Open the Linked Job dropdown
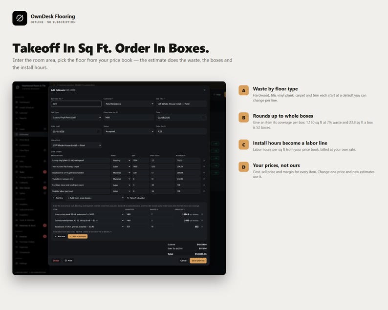 76,145
